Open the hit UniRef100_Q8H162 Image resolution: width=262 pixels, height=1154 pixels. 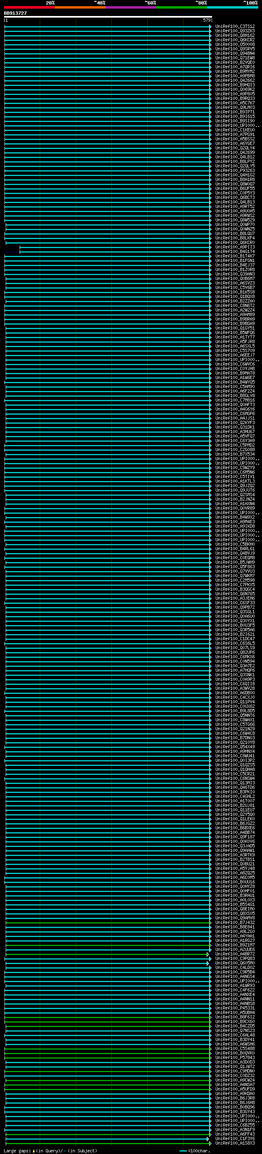pos(235,35)
